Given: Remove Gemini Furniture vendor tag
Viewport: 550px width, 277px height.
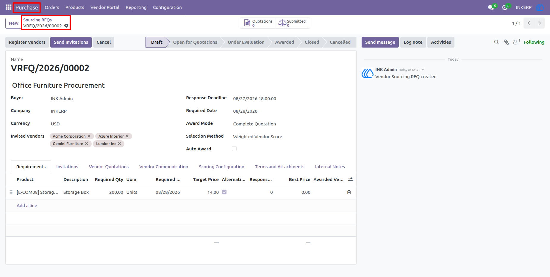Looking at the screenshot, I should pos(87,144).
